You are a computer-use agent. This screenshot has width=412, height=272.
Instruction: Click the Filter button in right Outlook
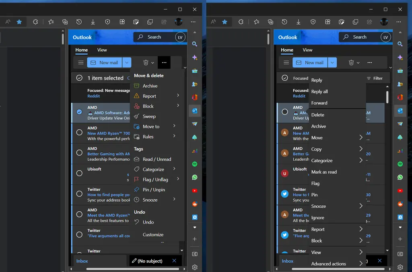[x=375, y=78]
